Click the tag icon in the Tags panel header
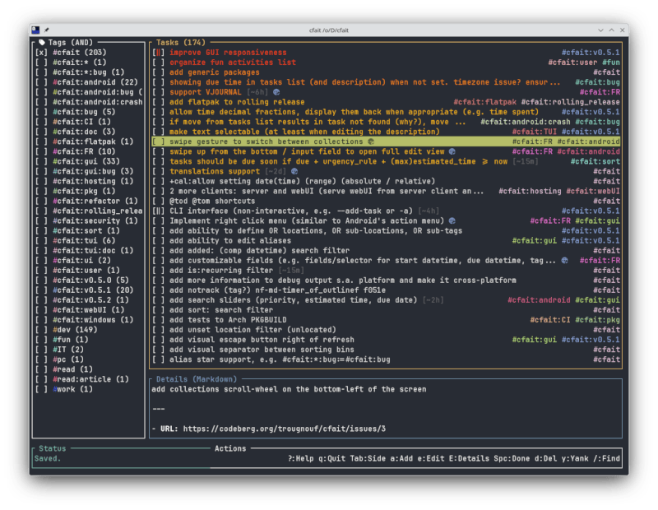This screenshot has width=658, height=510. pyautogui.click(x=42, y=42)
